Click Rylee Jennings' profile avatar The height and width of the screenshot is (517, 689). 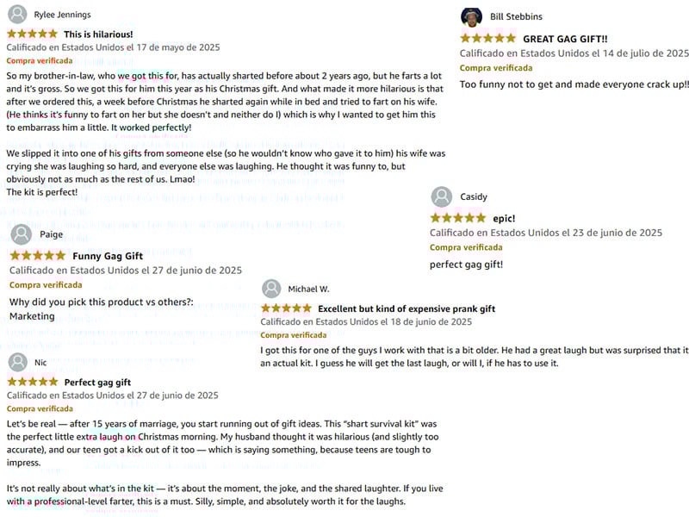16,14
